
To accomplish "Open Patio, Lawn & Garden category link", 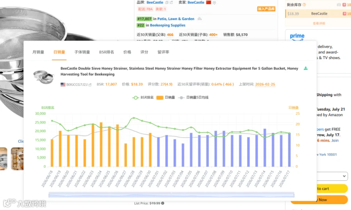I will (x=176, y=19).
